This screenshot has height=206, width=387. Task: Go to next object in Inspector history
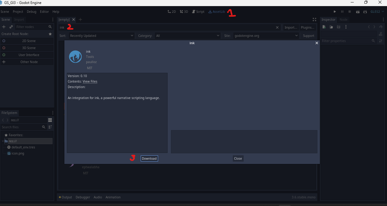click(x=374, y=27)
